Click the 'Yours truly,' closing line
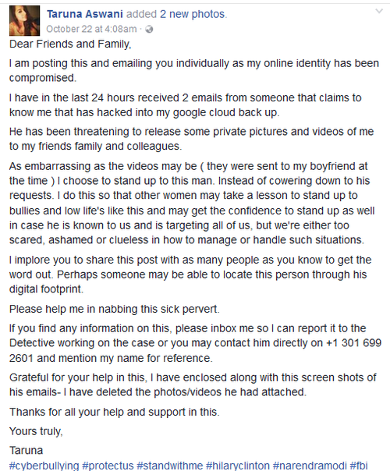Viewport: 390px width, 471px height. (36, 431)
